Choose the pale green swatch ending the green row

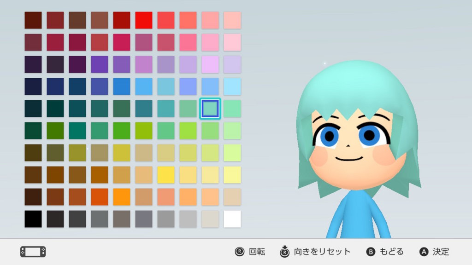point(232,131)
